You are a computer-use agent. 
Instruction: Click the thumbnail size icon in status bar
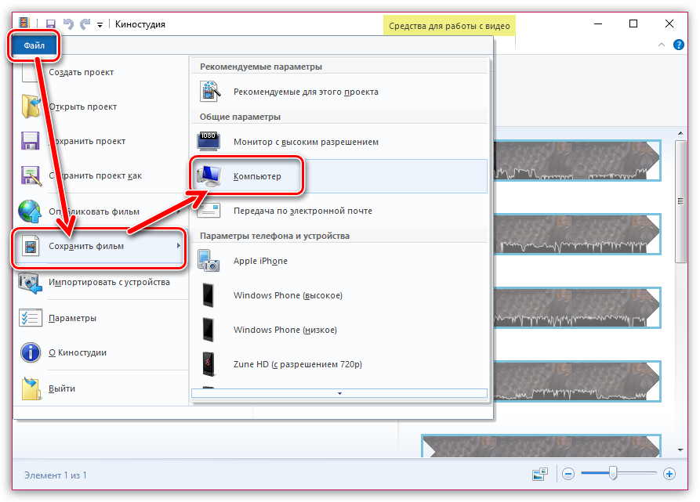point(540,474)
